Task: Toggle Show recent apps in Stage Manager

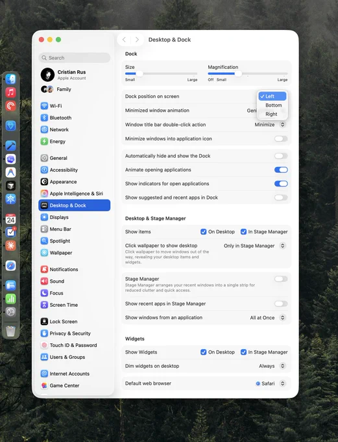Action: 281,304
